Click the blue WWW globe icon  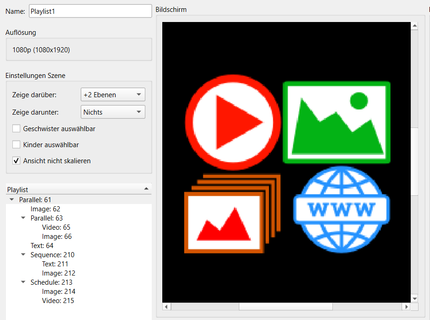(x=341, y=209)
